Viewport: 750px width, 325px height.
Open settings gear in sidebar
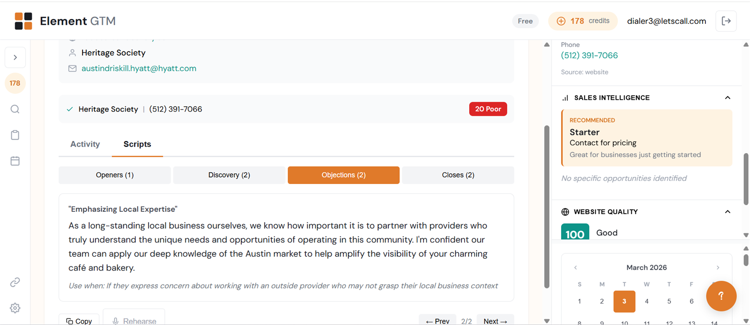pyautogui.click(x=15, y=308)
